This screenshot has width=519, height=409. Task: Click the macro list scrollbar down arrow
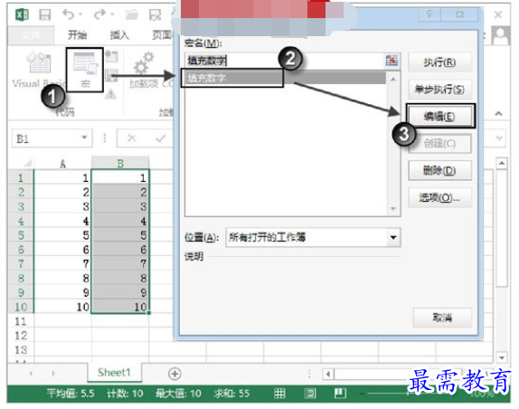click(393, 209)
